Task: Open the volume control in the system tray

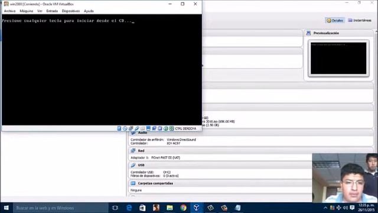Action: click(345, 208)
